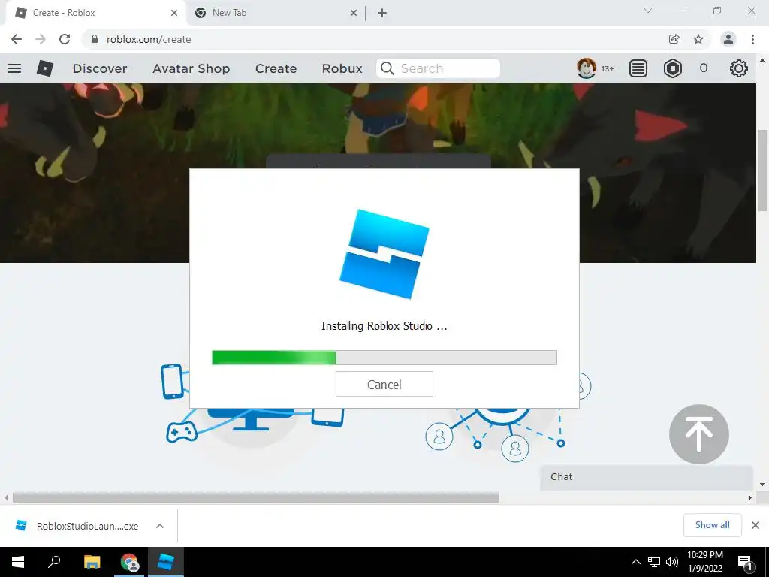The width and height of the screenshot is (769, 577).
Task: Switch to the New Tab tab
Action: 275,13
